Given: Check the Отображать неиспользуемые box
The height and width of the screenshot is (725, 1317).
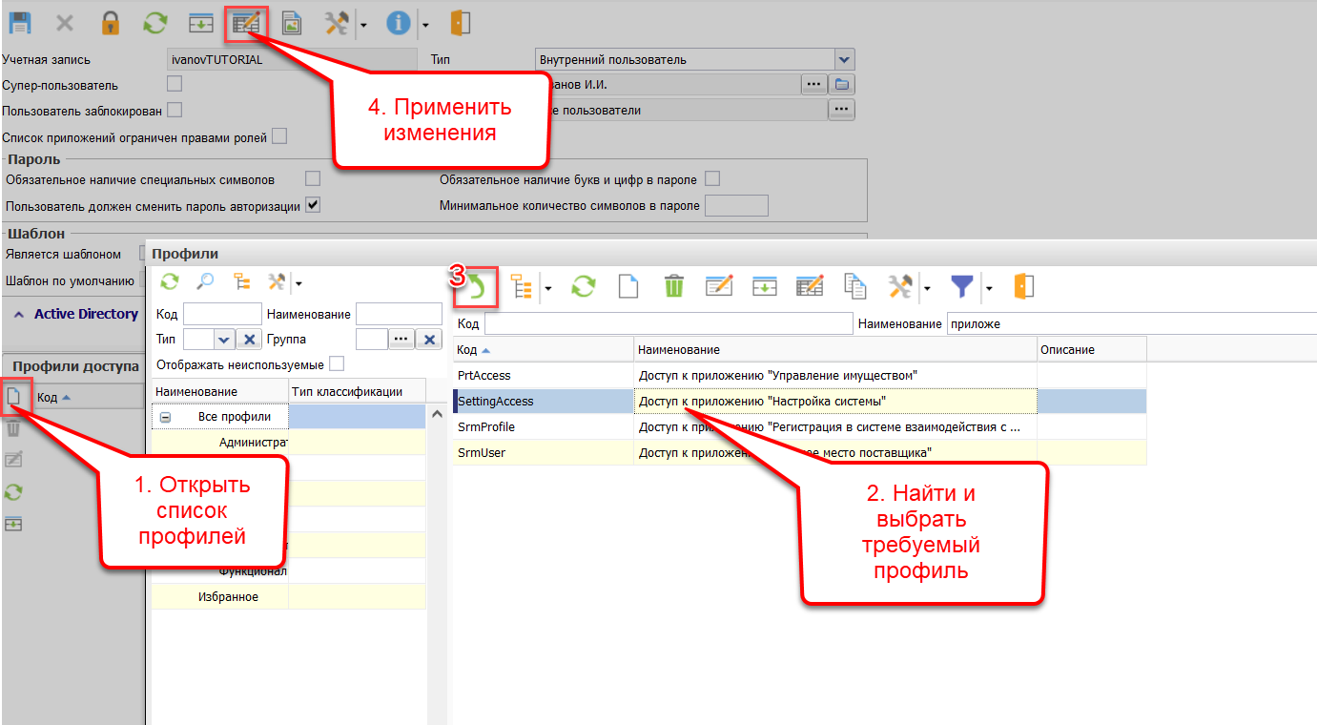Looking at the screenshot, I should click(x=336, y=364).
